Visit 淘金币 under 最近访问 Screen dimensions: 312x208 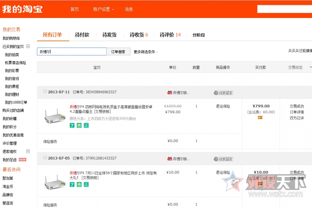click(8, 187)
